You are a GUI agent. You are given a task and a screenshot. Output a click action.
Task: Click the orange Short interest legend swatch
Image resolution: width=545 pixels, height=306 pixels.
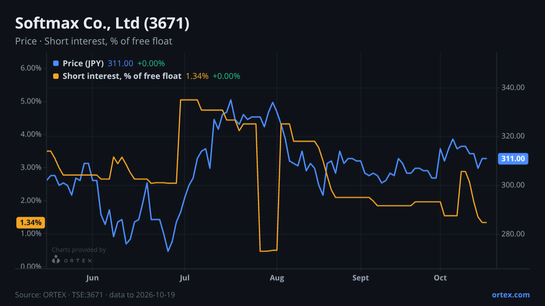56,76
